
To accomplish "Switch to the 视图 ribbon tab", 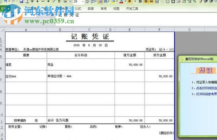I will [x=116, y=8].
